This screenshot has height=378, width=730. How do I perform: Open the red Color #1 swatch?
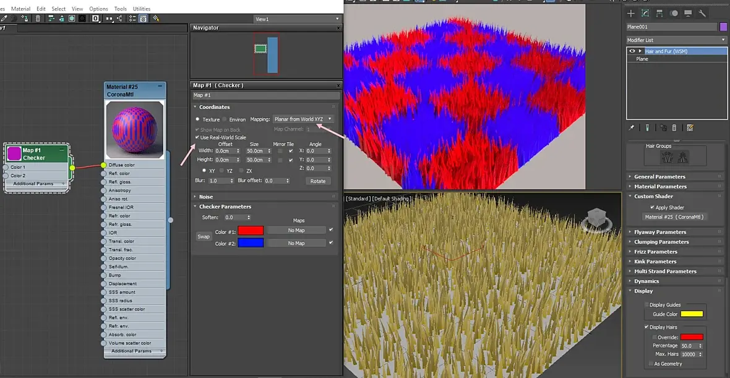pos(251,230)
